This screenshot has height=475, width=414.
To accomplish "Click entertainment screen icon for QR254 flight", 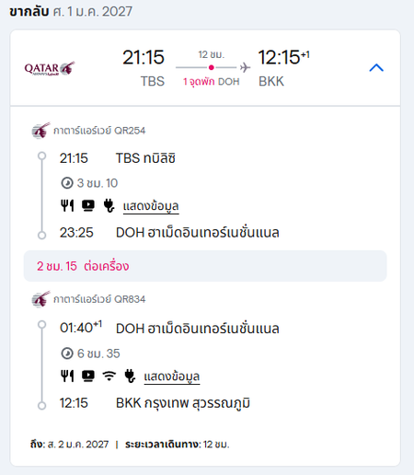I will point(88,205).
